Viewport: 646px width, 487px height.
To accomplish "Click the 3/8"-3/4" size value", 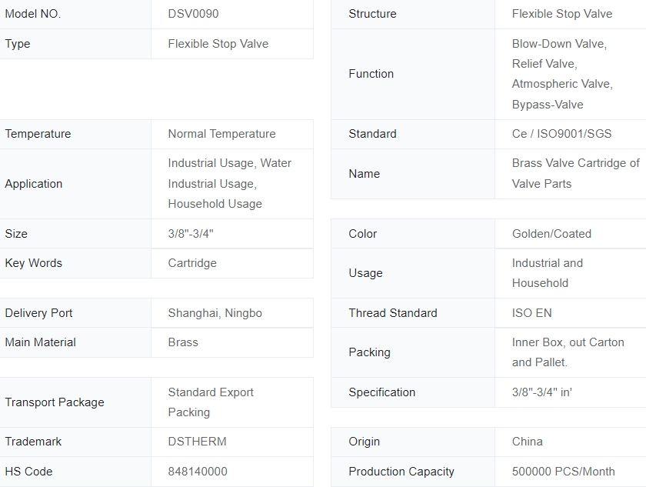I will (x=191, y=234).
